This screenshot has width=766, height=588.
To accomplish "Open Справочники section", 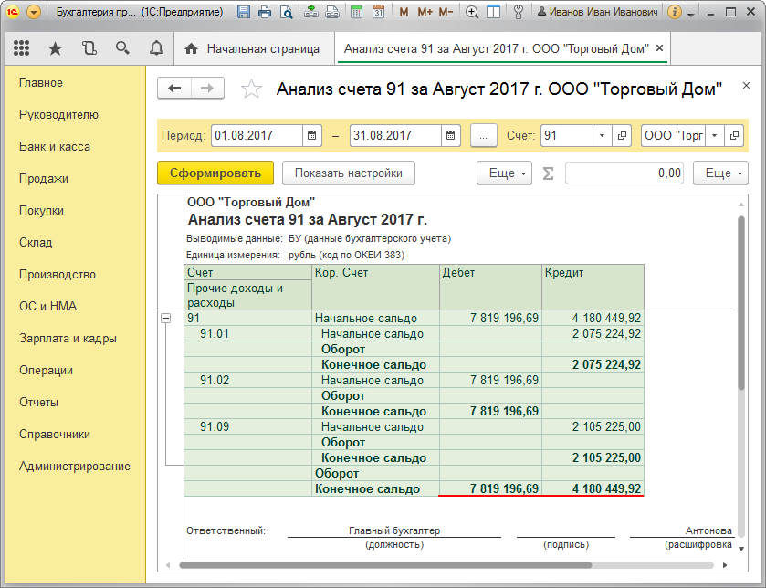I will click(x=55, y=435).
